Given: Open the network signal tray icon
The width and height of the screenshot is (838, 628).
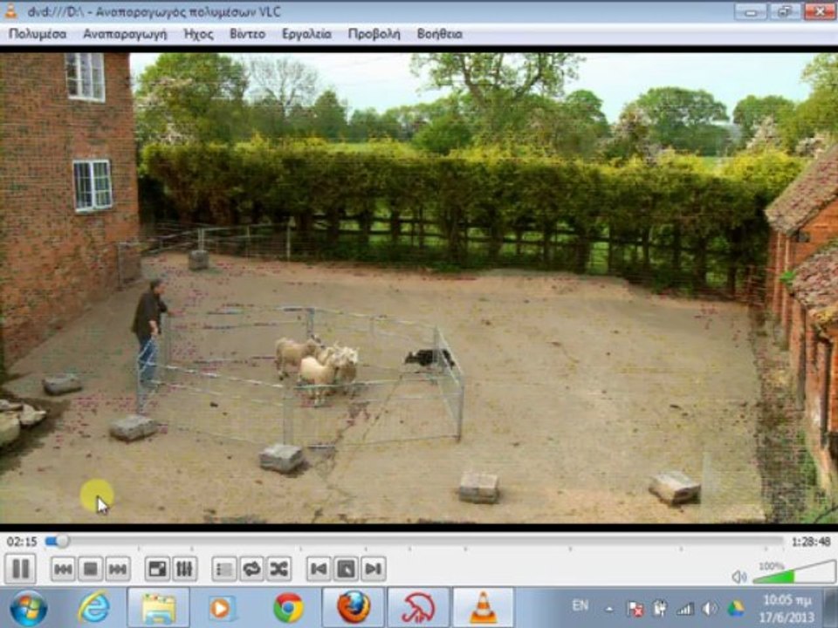Looking at the screenshot, I should (x=684, y=609).
